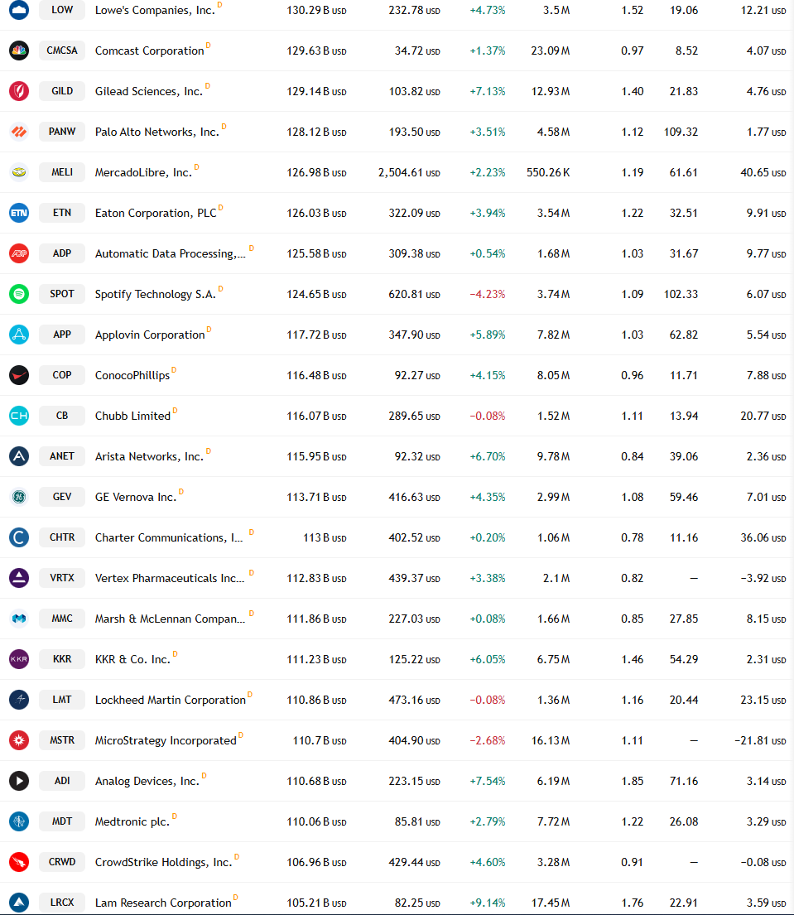
Task: Open Lam Research Corporation link
Action: point(163,902)
